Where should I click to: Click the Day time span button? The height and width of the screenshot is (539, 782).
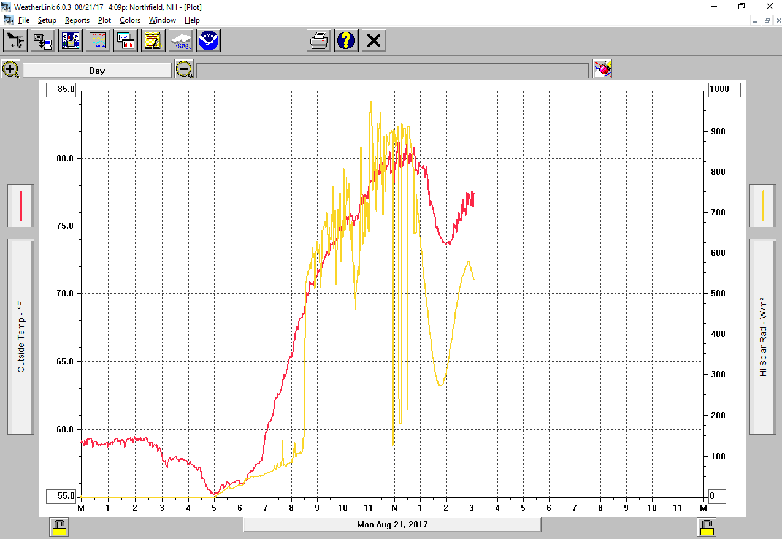click(x=97, y=71)
